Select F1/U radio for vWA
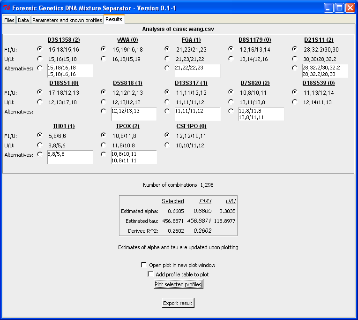This screenshot has height=320, width=358. (104, 49)
